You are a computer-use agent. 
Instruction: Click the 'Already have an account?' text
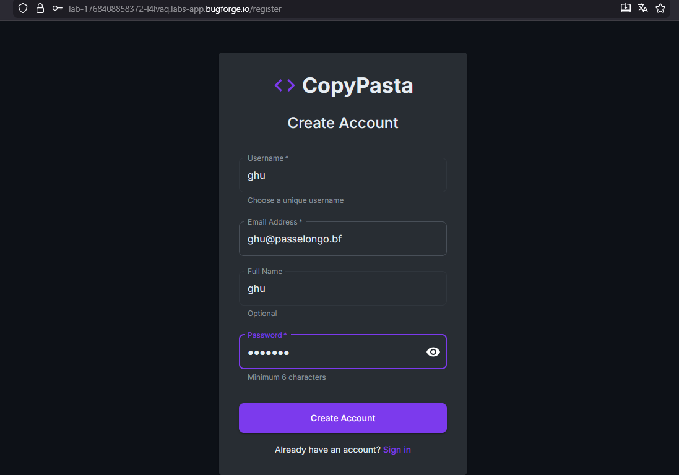pyautogui.click(x=327, y=450)
